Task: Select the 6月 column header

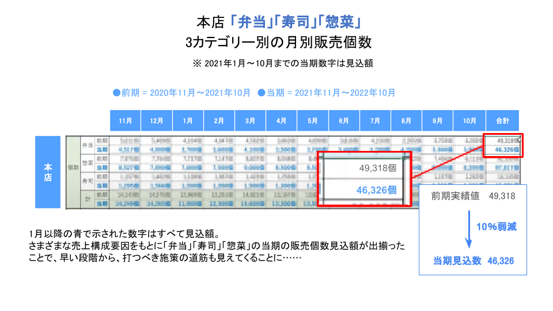Action: pos(344,120)
